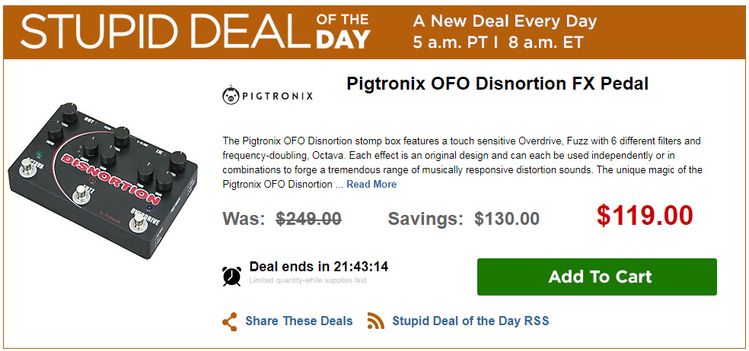Click the STUPID DEAL of the DAY banner logo
Image resolution: width=749 pixels, height=351 pixels.
click(x=196, y=29)
